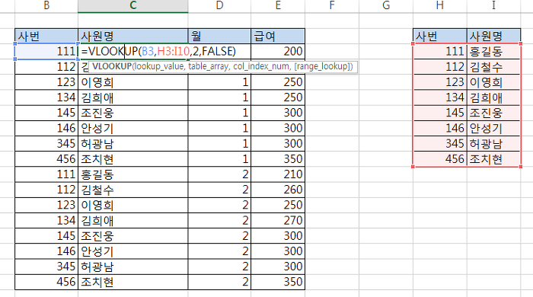Click range_lookup argument in formula tooltip
This screenshot has width=533, height=297.
click(322, 66)
